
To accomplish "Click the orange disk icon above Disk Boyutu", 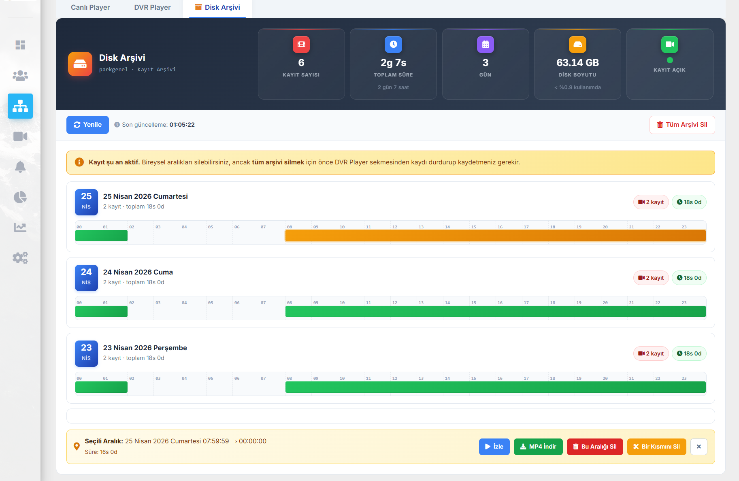I will [x=577, y=45].
